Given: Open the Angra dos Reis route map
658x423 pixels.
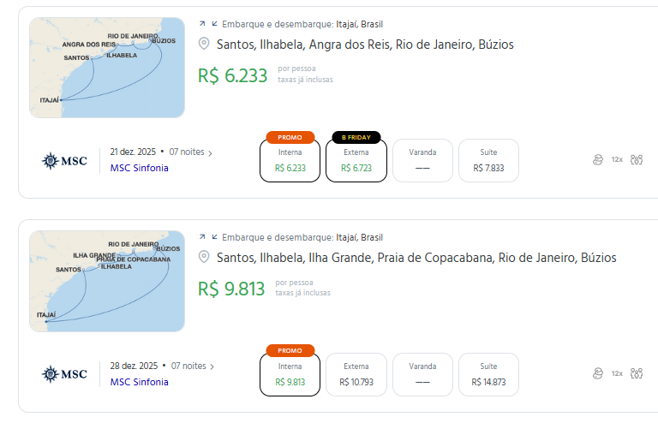Looking at the screenshot, I should (106, 68).
